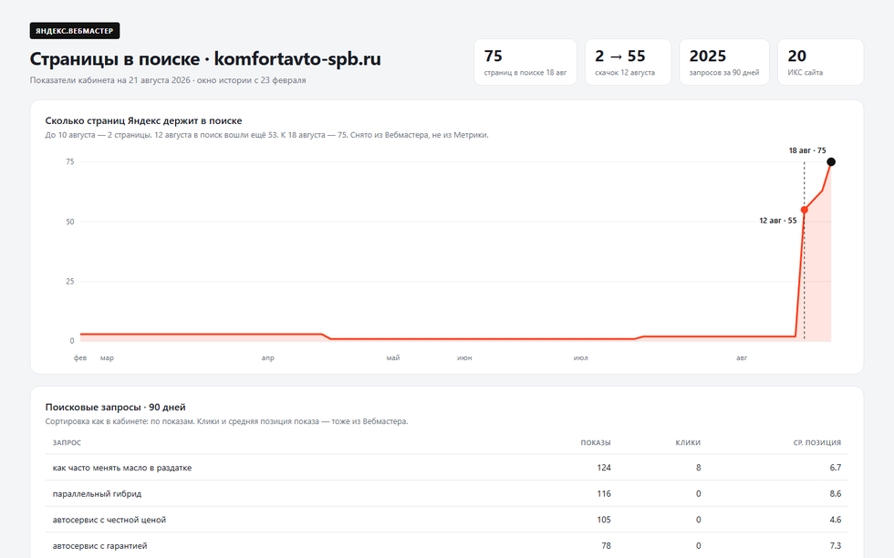Click average position 6.7
The image size is (894, 558).
(x=836, y=468)
